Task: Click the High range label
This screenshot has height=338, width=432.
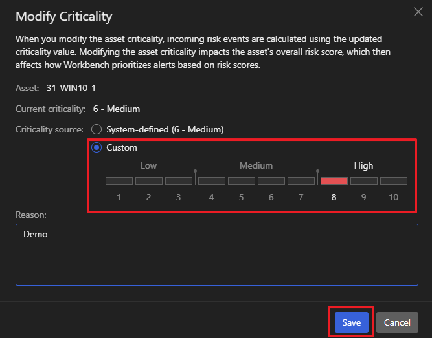Action: [x=363, y=166]
